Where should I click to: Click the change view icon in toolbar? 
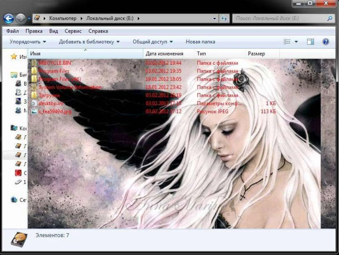[287, 42]
